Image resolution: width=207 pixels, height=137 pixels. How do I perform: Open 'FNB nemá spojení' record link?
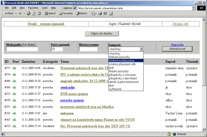coord(74,94)
